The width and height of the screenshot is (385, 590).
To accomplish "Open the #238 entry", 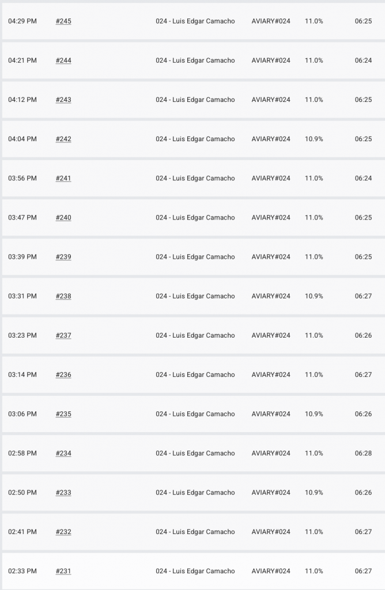I will (x=63, y=296).
